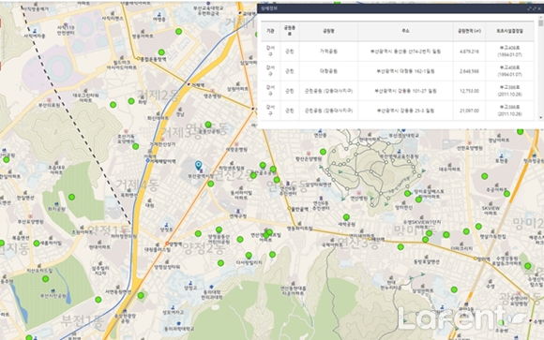The image size is (544, 340).
Task: Click the blue location pin at Busan City Hall
Action: (198, 166)
